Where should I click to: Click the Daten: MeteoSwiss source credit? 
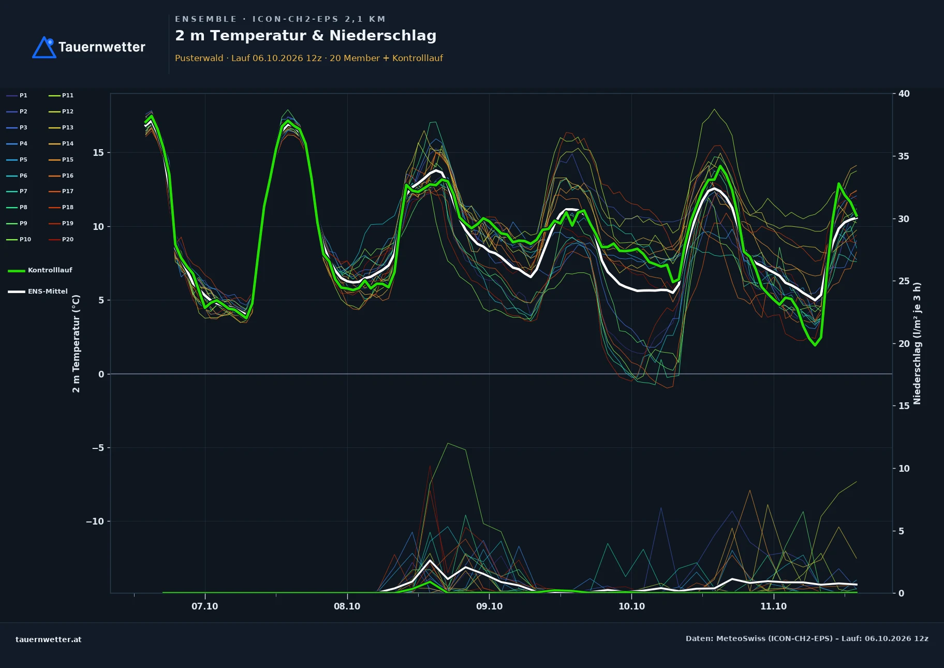tap(807, 638)
